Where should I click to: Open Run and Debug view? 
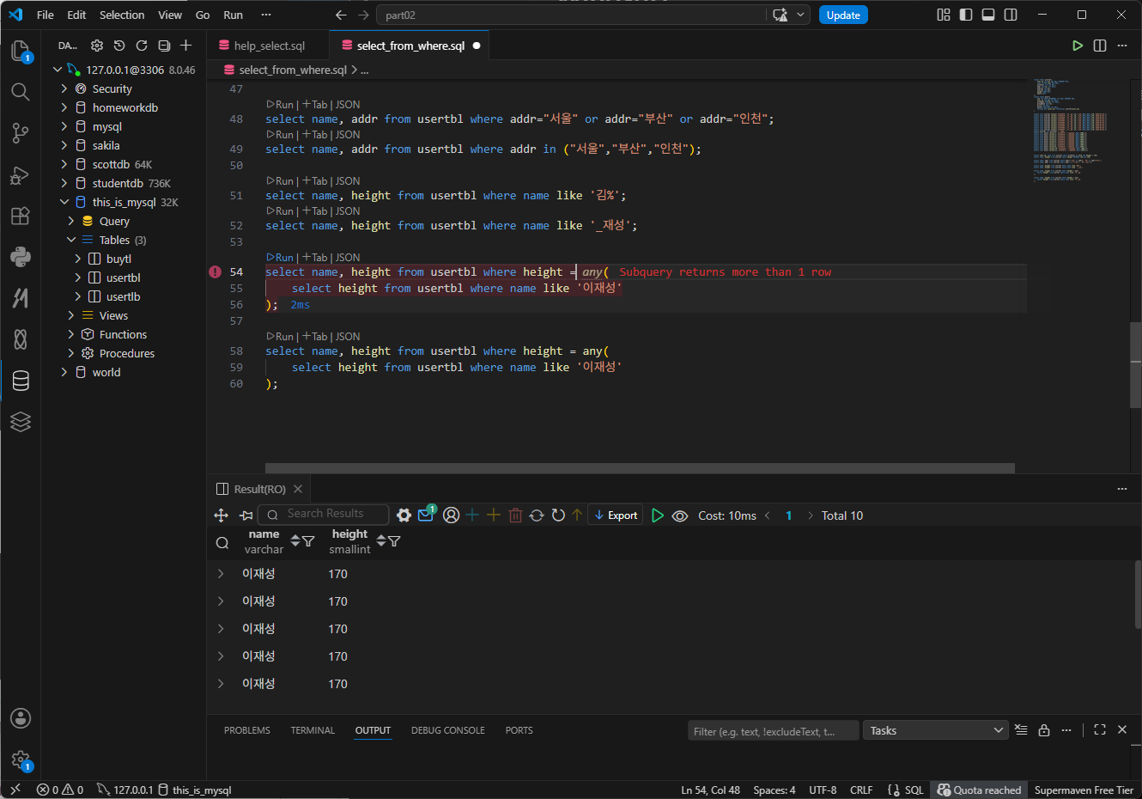(x=21, y=175)
